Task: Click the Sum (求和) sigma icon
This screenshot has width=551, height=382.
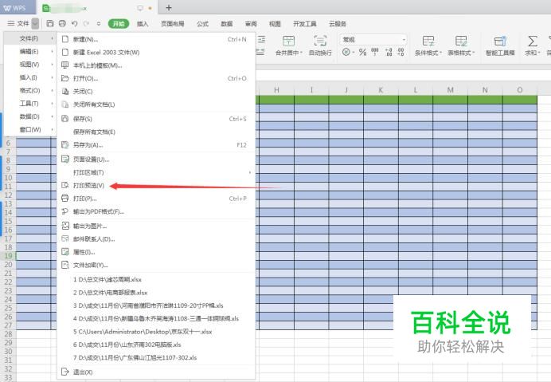Action: (x=532, y=41)
